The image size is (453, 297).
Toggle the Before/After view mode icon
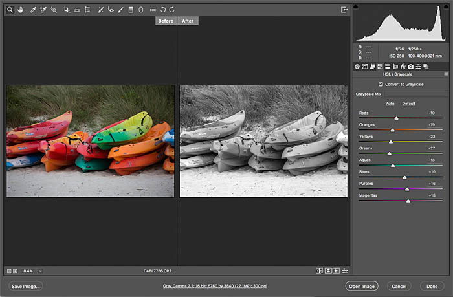coord(319,270)
